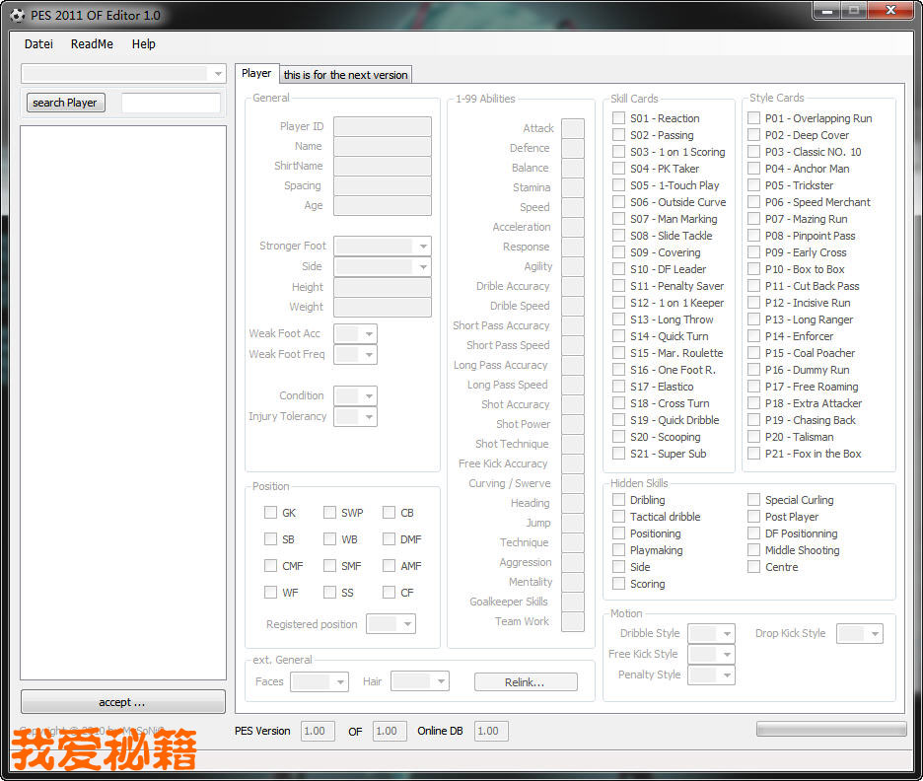Enable S21 - Super Sub skill card
The height and width of the screenshot is (781, 923).
point(618,454)
